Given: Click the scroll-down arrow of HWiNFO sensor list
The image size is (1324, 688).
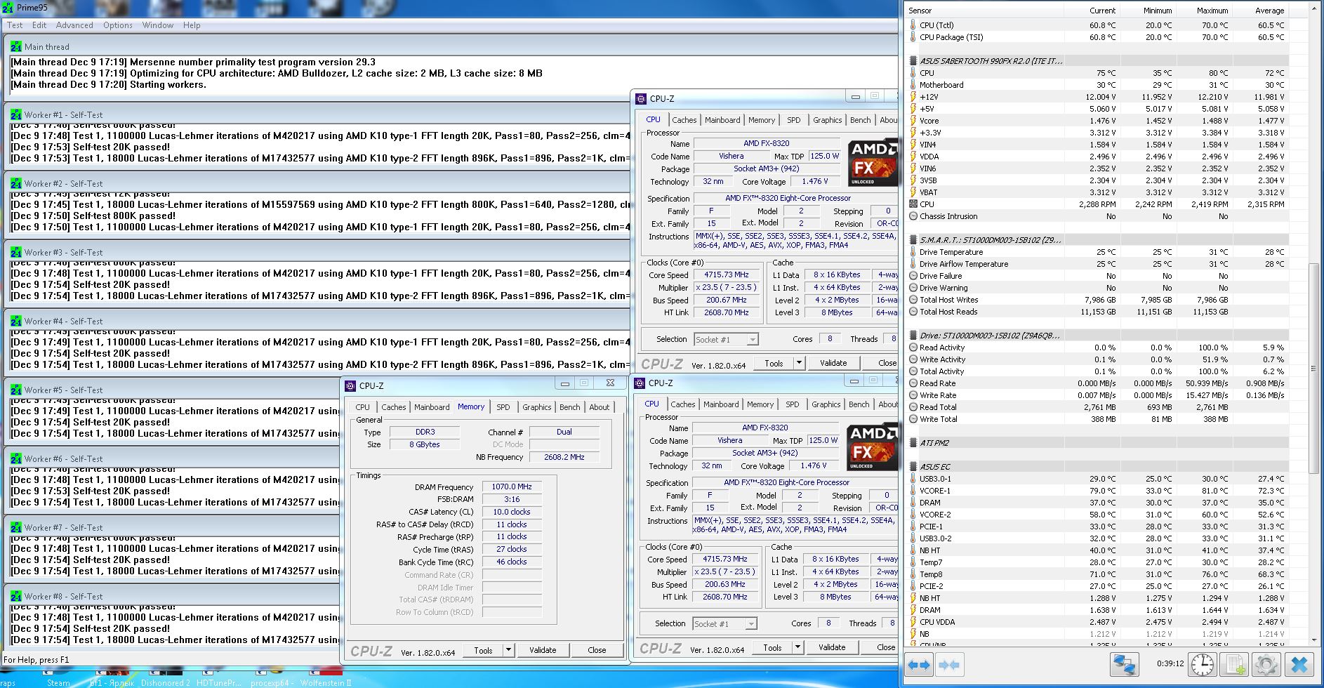Looking at the screenshot, I should [x=1314, y=640].
